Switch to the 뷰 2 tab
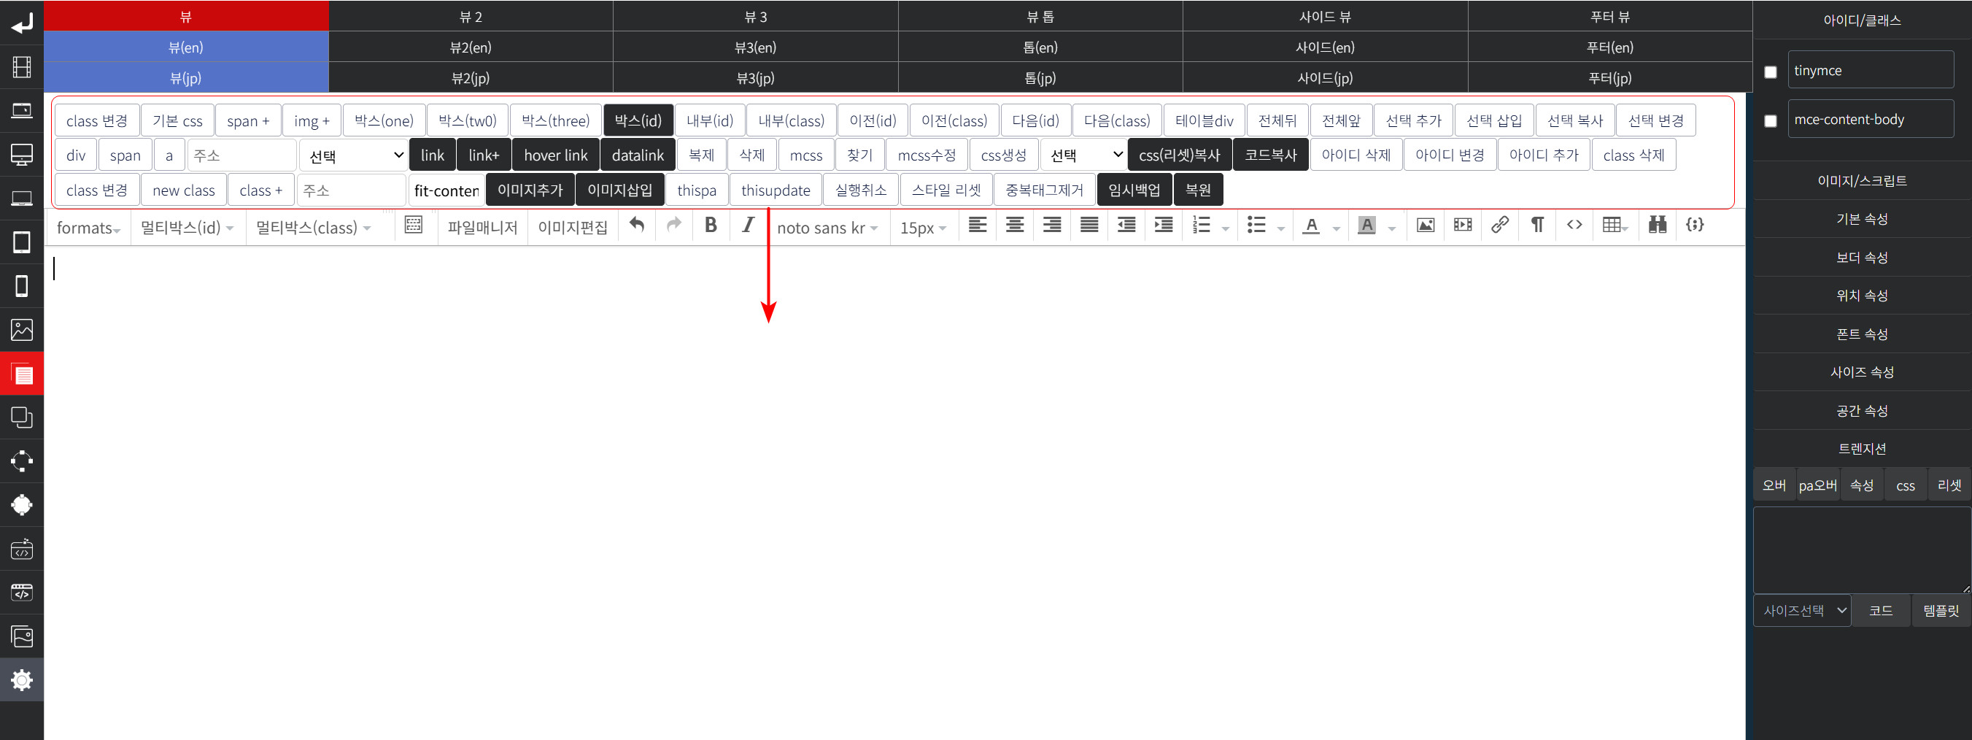 click(x=471, y=16)
